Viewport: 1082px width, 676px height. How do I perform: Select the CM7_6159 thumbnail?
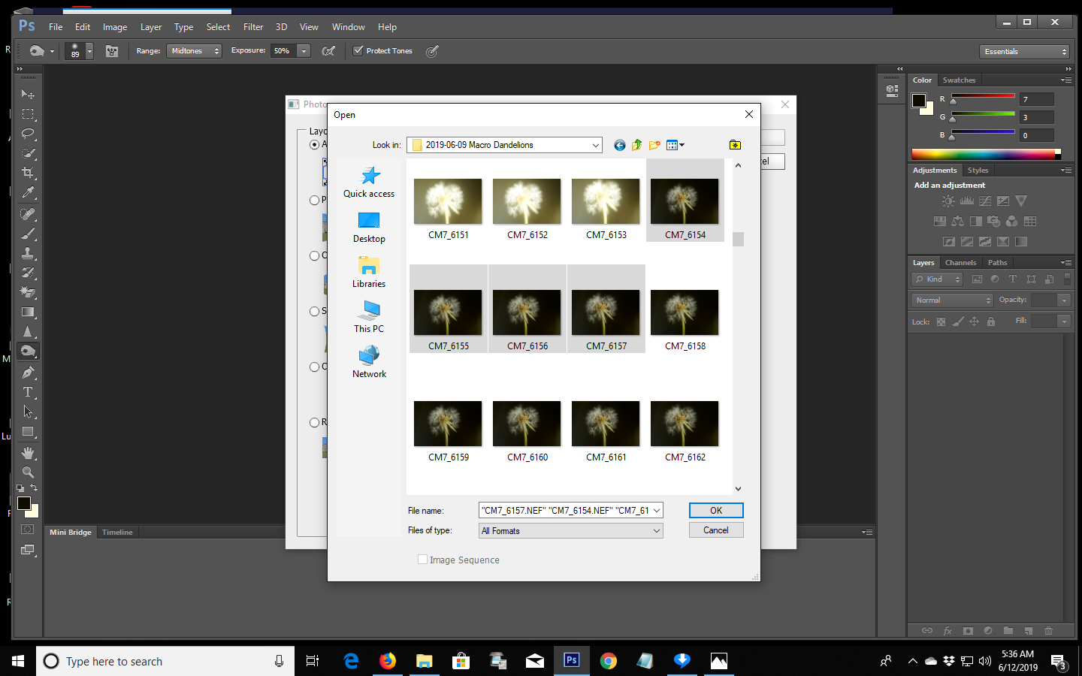(448, 424)
